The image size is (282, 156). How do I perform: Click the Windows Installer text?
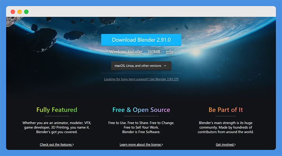click(126, 52)
